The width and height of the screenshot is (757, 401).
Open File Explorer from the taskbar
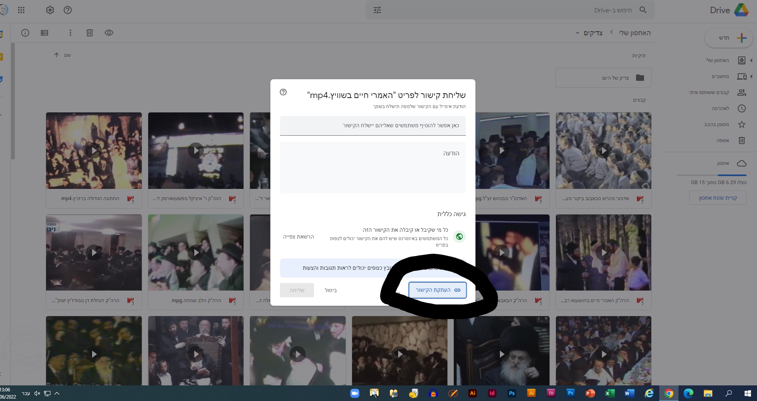pos(708,393)
